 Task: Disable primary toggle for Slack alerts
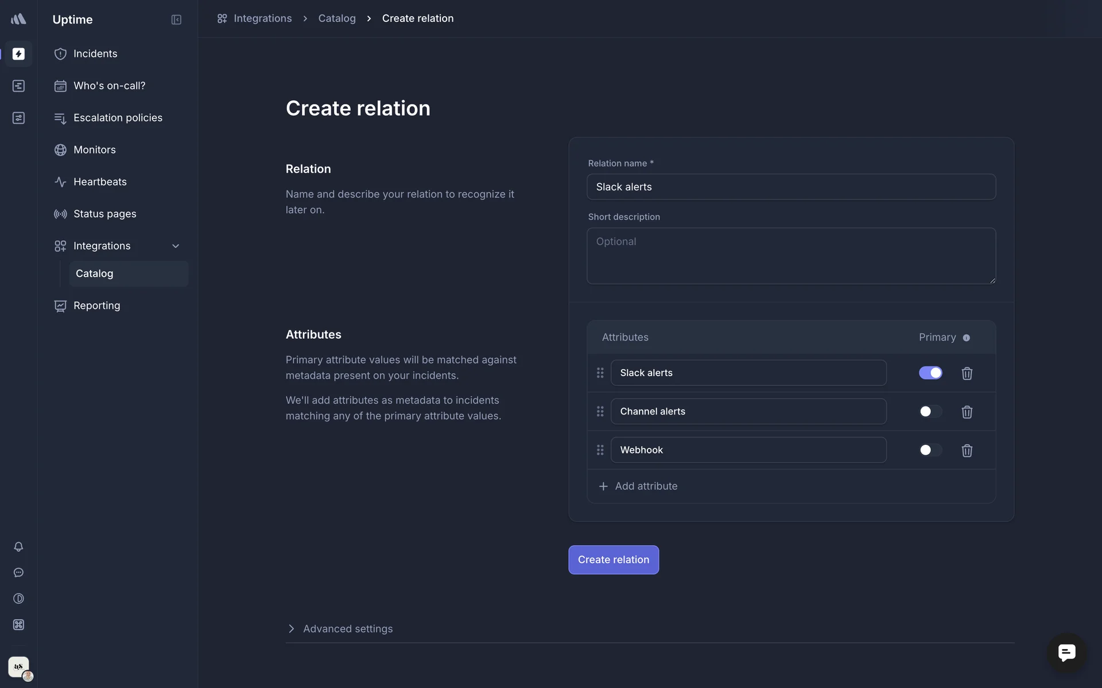[930, 373]
